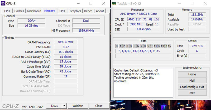Click Load config & exit button
Image resolution: width=211 pixels, height=110 pixels.
click(192, 87)
